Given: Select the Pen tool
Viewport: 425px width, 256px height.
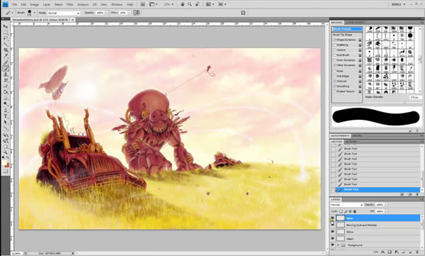Looking at the screenshot, I should 5,110.
